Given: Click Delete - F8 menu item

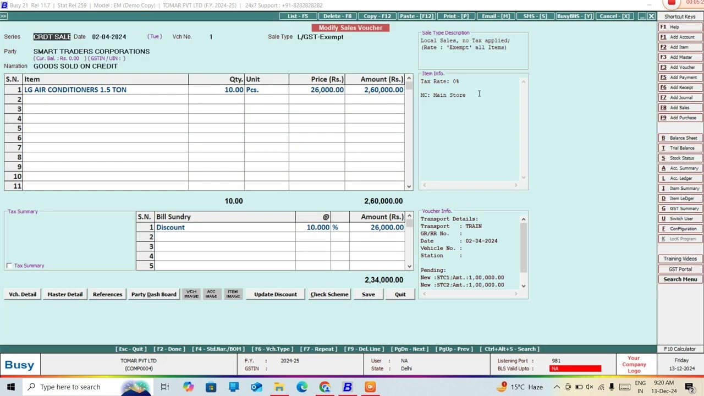Looking at the screenshot, I should (337, 16).
